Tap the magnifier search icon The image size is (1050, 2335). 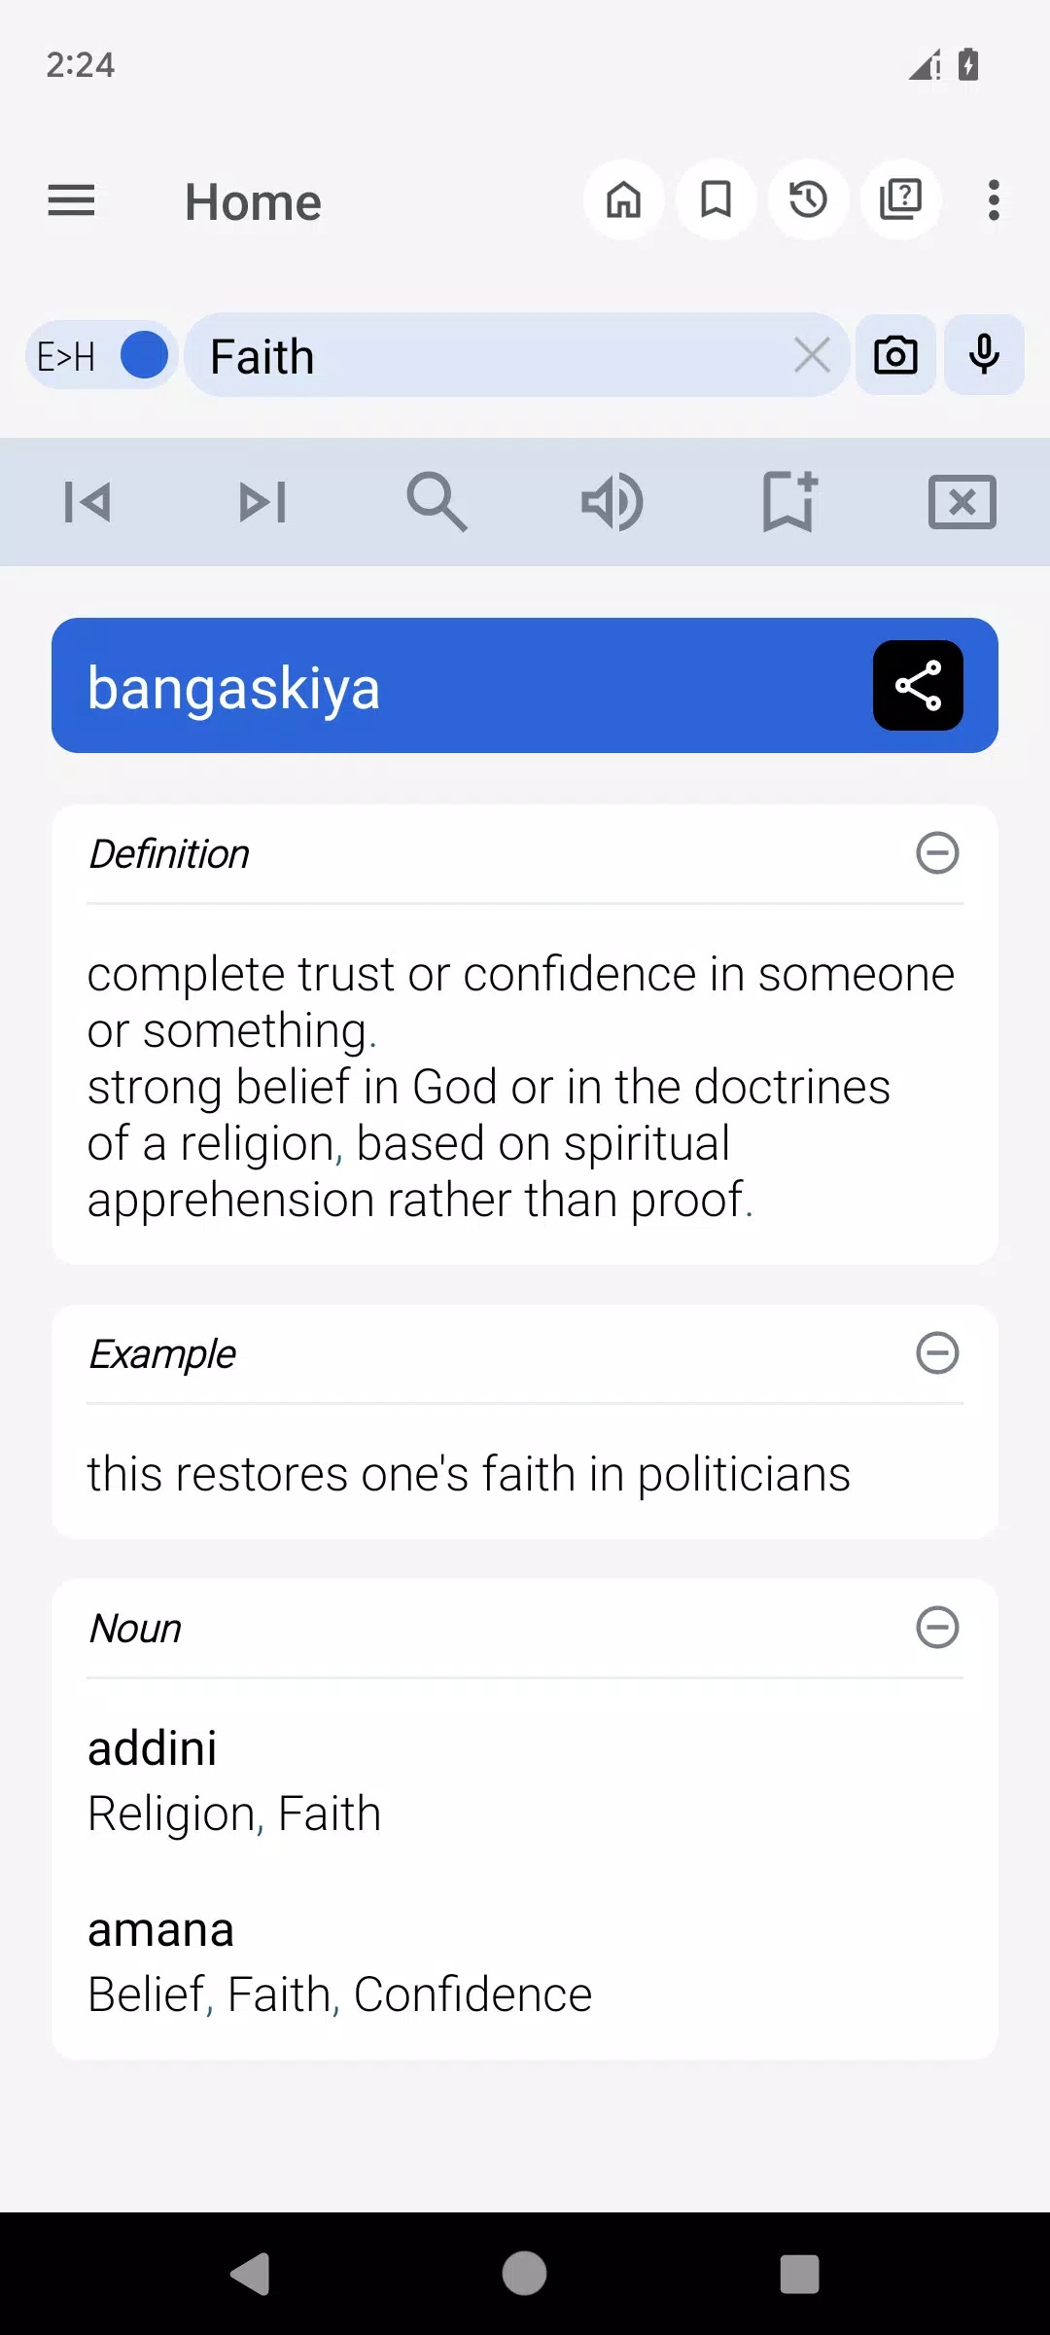tap(437, 502)
